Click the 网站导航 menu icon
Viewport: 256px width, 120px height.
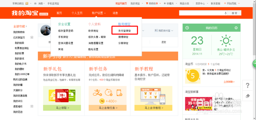coord(225,3)
